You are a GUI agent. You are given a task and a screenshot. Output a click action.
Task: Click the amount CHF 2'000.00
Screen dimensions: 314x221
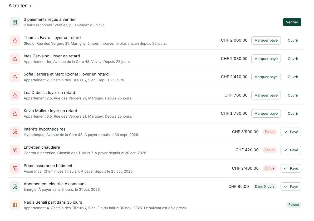[x=234, y=40]
